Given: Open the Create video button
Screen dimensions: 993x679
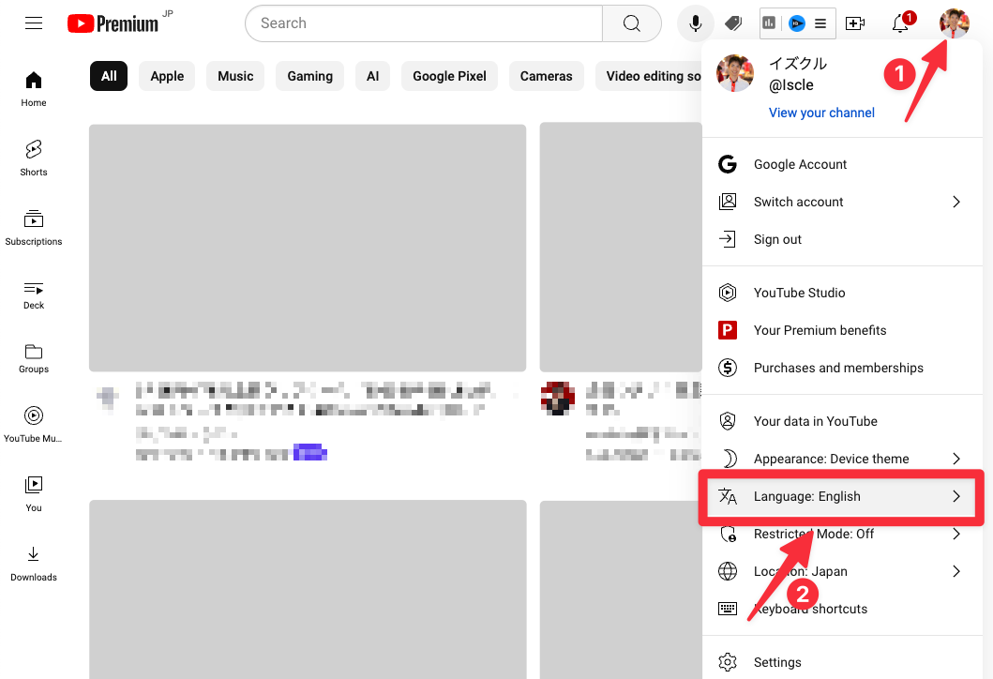Looking at the screenshot, I should tap(855, 23).
